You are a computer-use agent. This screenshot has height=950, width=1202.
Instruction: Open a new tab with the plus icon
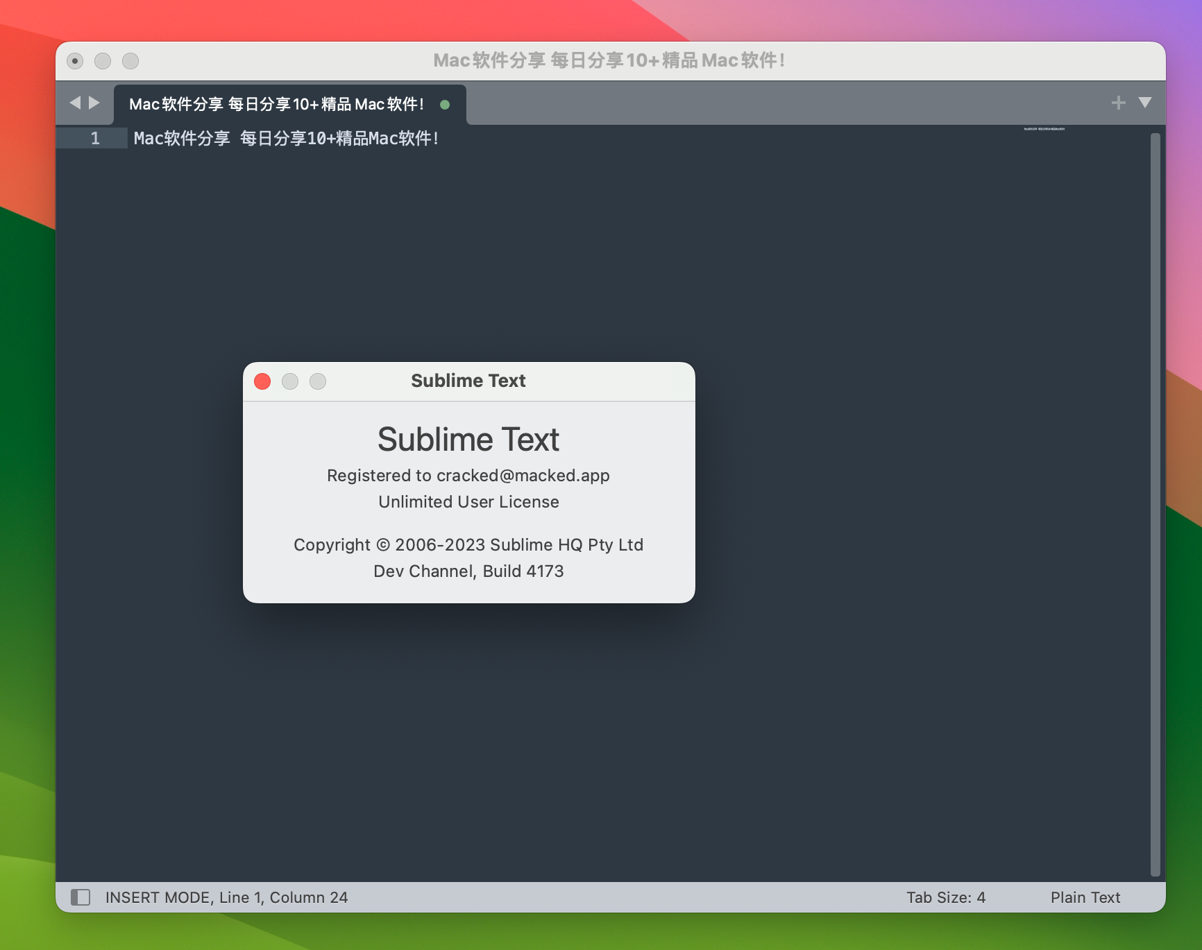pyautogui.click(x=1118, y=102)
